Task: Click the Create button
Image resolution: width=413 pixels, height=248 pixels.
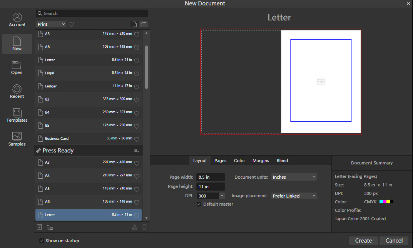Action: tap(363, 241)
